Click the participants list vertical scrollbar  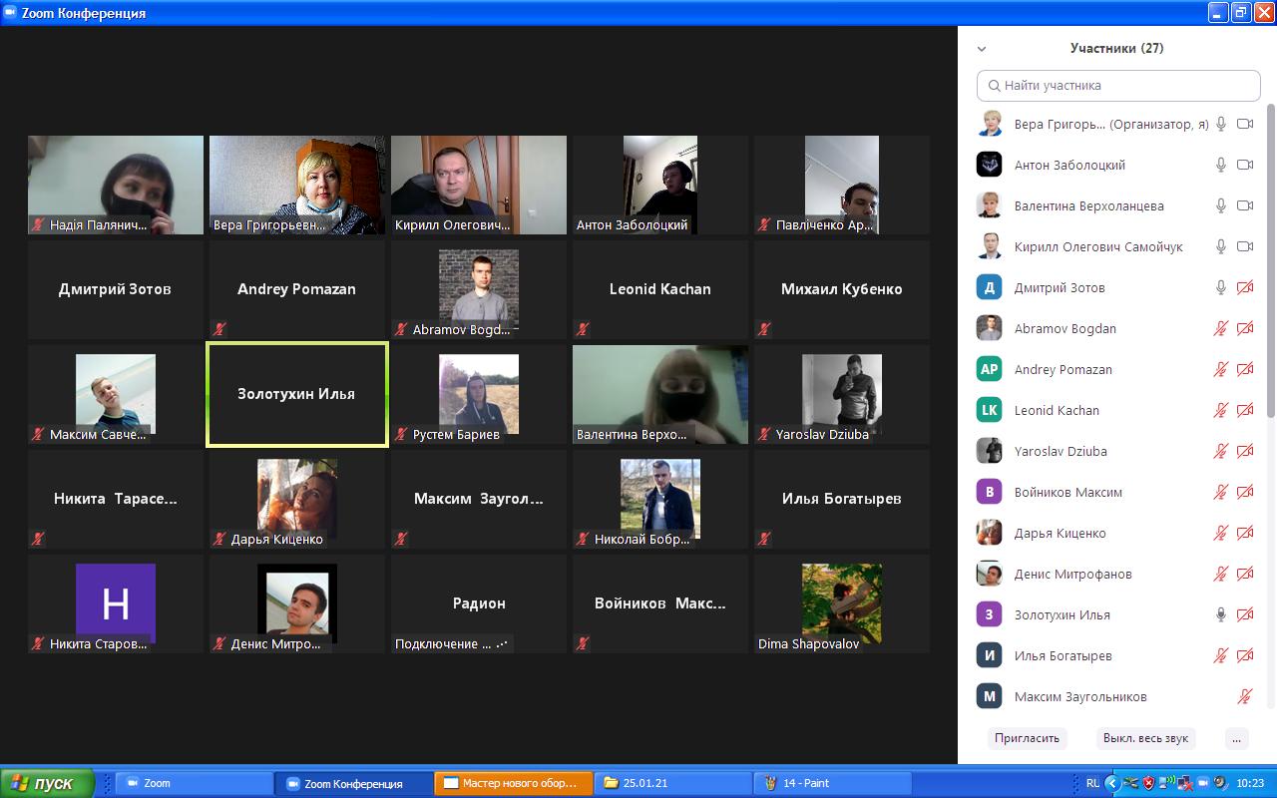coord(1270,259)
